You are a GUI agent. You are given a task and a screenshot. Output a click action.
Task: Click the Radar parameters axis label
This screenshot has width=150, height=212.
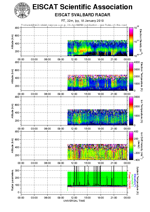click(12, 180)
